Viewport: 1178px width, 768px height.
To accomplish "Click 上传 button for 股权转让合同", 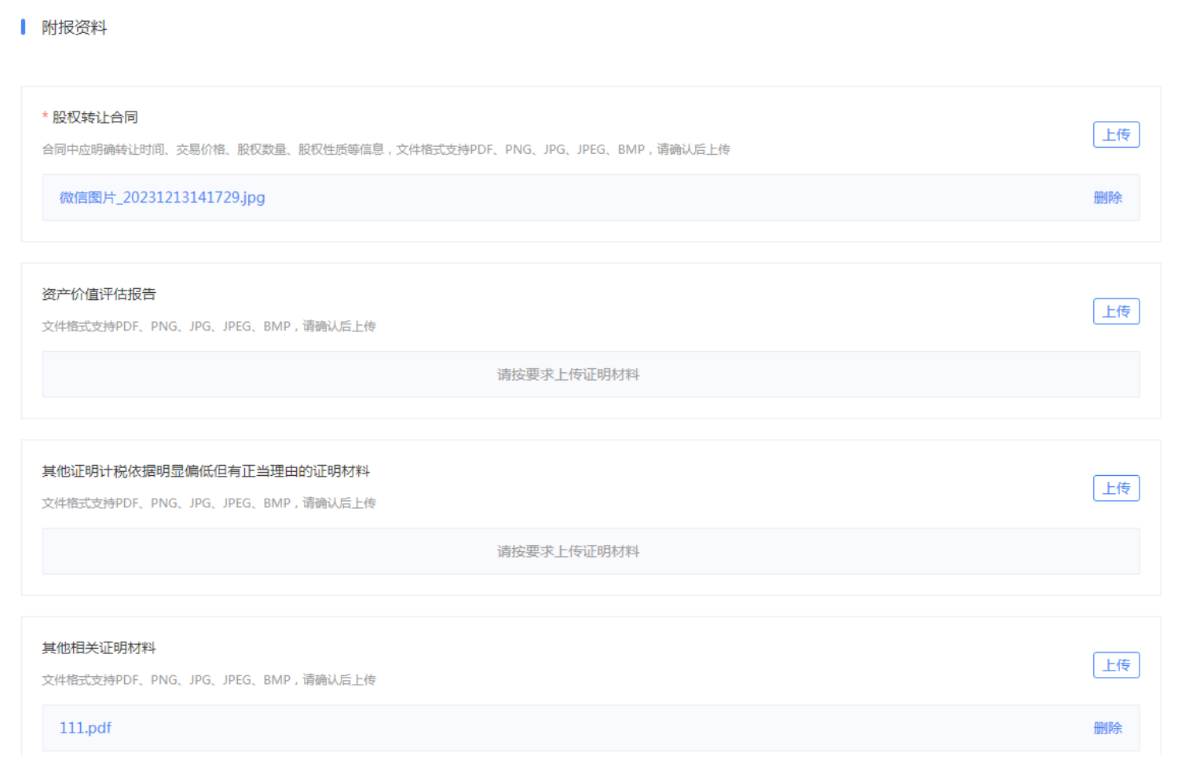I will tap(1115, 135).
